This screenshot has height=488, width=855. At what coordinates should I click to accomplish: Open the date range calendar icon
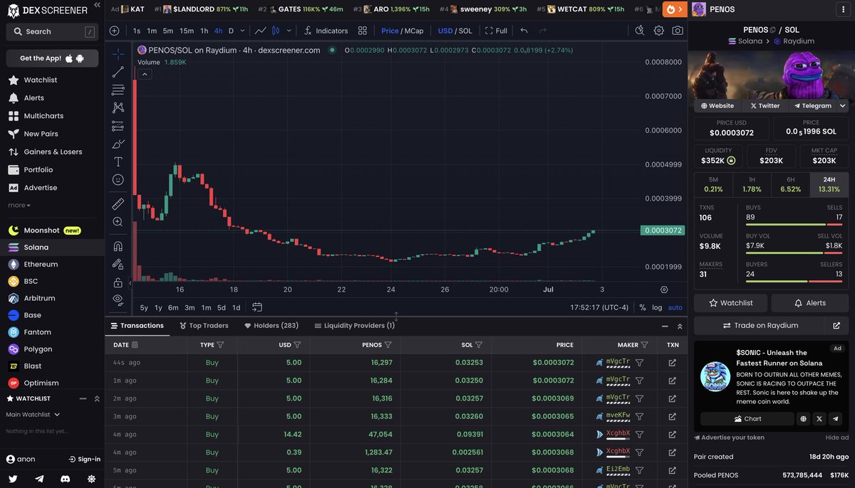pos(257,307)
